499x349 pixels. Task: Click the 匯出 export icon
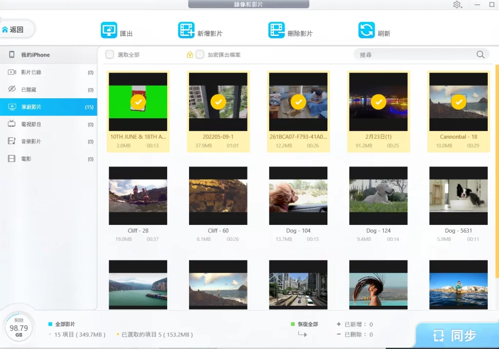[x=109, y=29]
